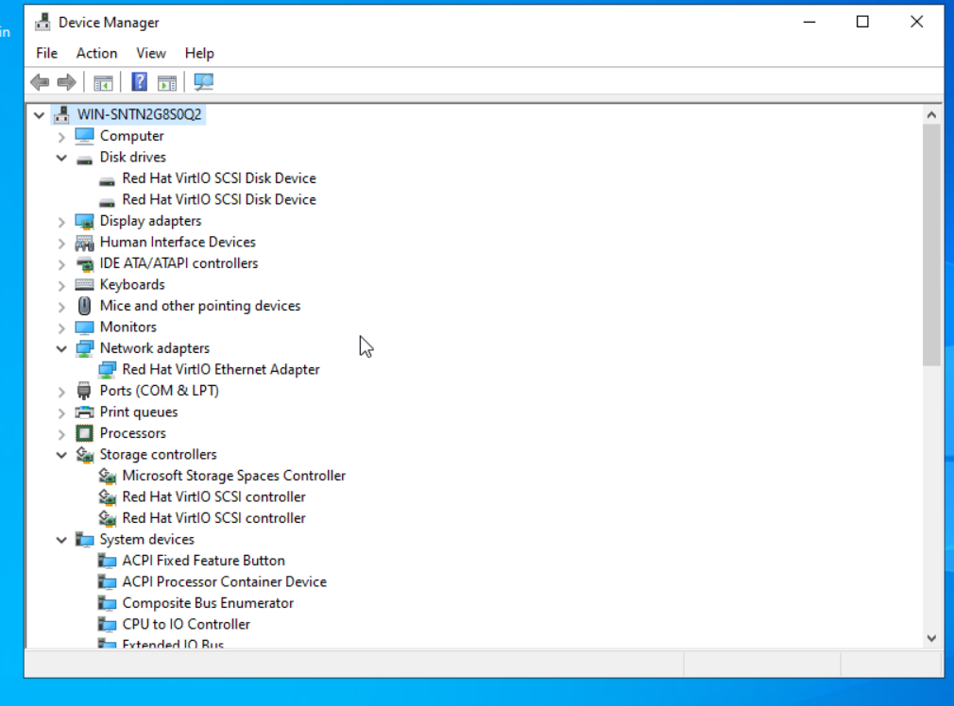Select ACPI Processor Container Device
This screenshot has height=706, width=954.
225,582
